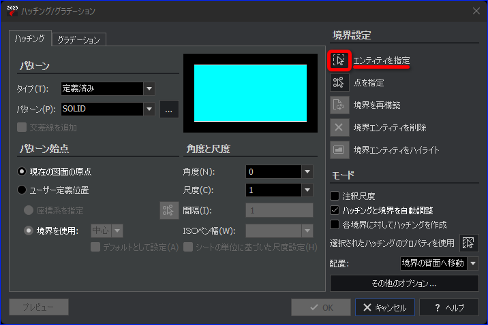This screenshot has height=325, width=488.
Task: Select the ハッチング tab
Action: coord(30,39)
